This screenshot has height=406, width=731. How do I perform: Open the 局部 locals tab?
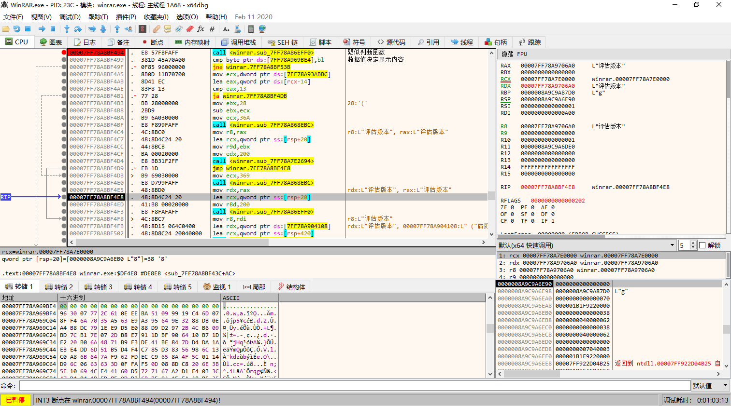pyautogui.click(x=254, y=287)
